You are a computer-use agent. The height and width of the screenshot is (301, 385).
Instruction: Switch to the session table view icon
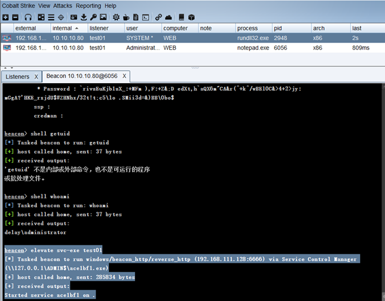(x=51, y=17)
